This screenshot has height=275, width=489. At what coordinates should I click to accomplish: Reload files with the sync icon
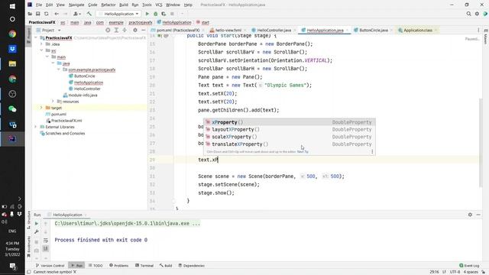pos(46,14)
